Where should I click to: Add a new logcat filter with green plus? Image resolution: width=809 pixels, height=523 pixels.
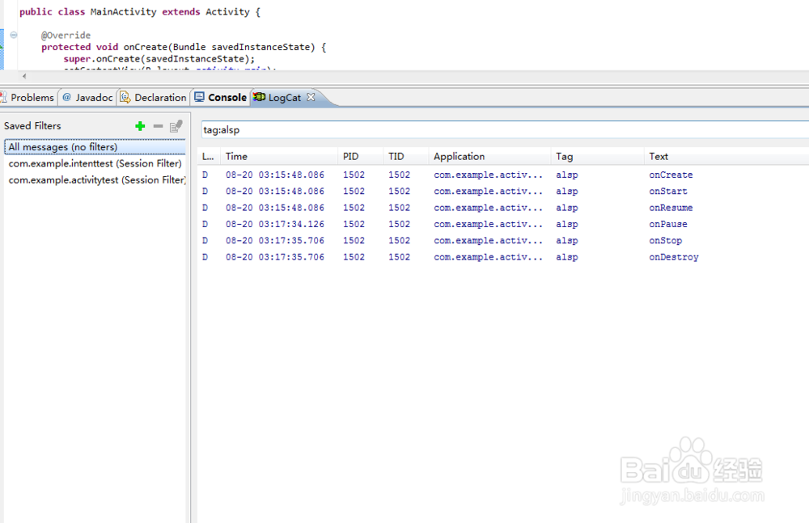(x=140, y=126)
